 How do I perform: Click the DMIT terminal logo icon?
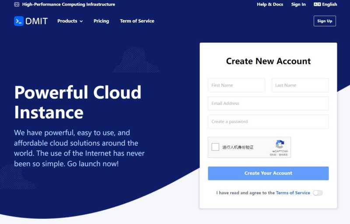coord(19,21)
